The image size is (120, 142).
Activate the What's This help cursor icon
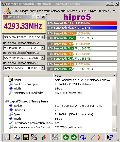110,137
